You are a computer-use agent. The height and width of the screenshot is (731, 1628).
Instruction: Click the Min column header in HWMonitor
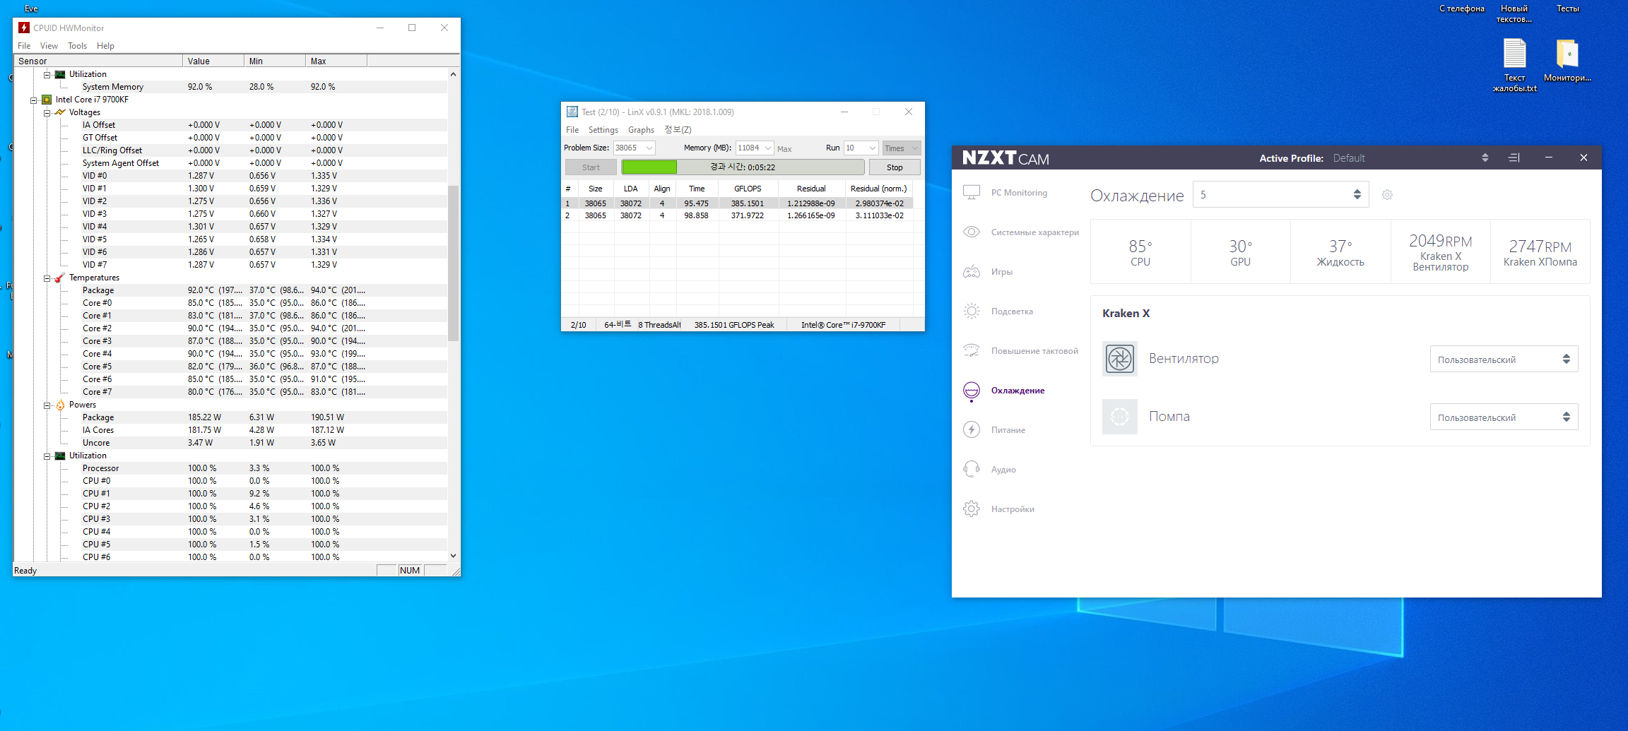tap(275, 61)
